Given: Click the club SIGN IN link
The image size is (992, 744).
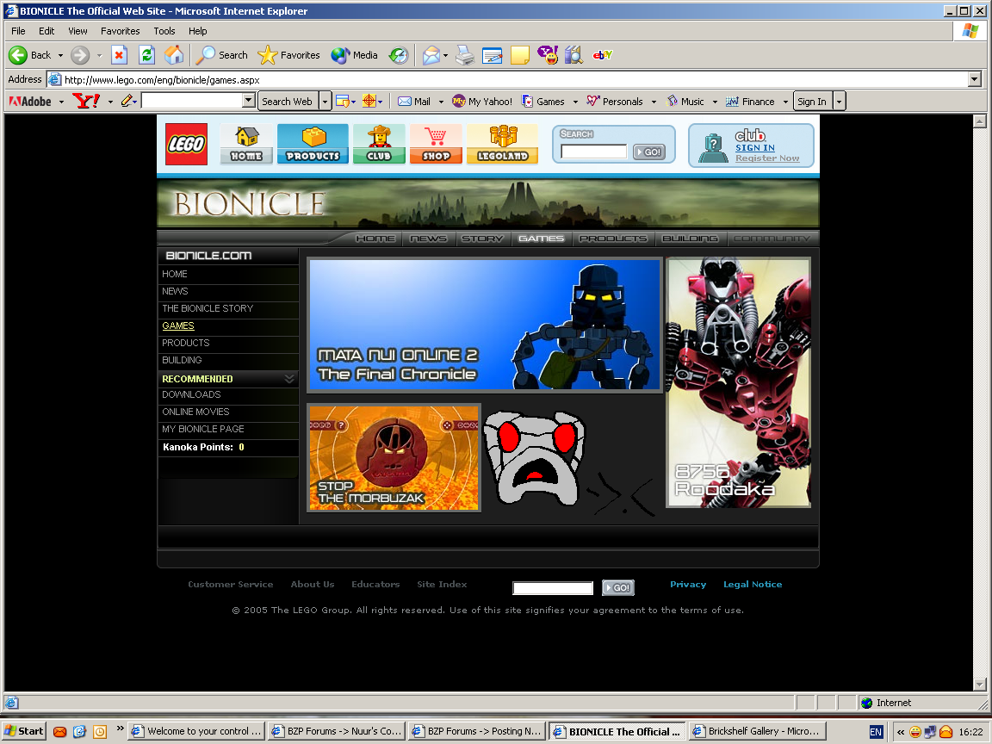Looking at the screenshot, I should (754, 147).
